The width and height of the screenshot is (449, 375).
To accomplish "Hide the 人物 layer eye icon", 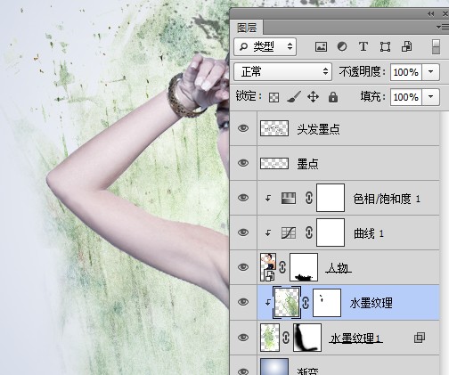I will tap(243, 267).
